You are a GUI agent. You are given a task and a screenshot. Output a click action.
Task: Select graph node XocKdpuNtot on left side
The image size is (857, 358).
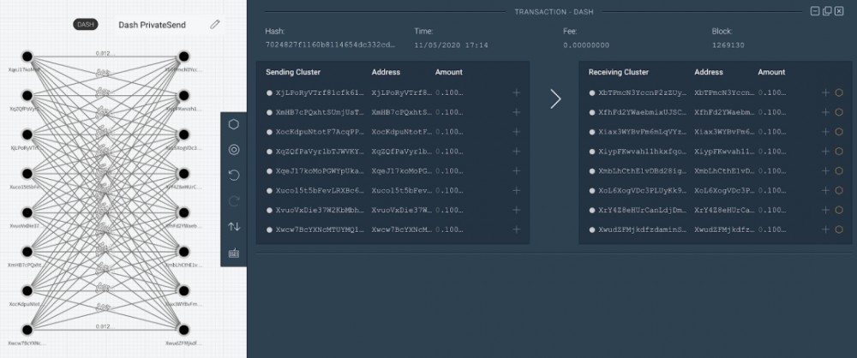(27, 290)
